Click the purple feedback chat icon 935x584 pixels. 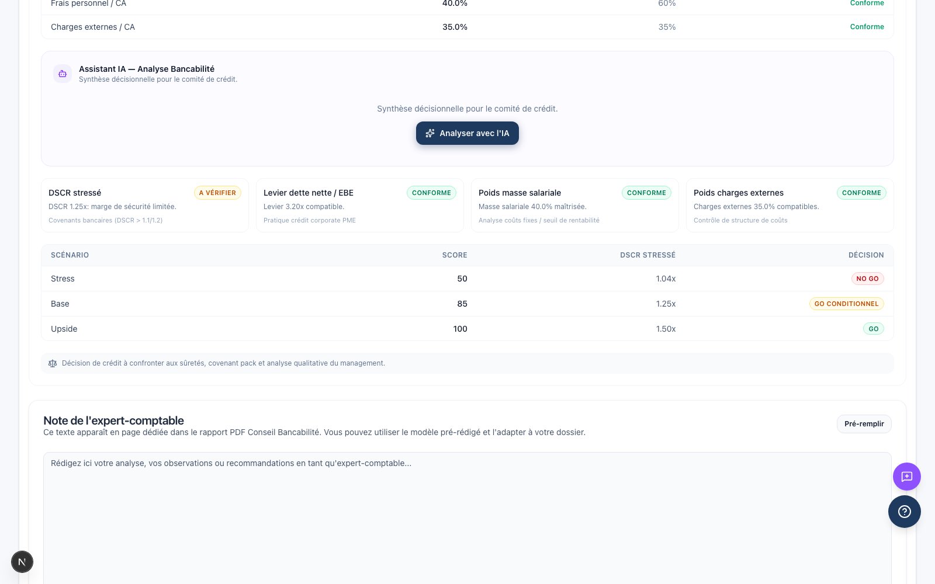(906, 477)
